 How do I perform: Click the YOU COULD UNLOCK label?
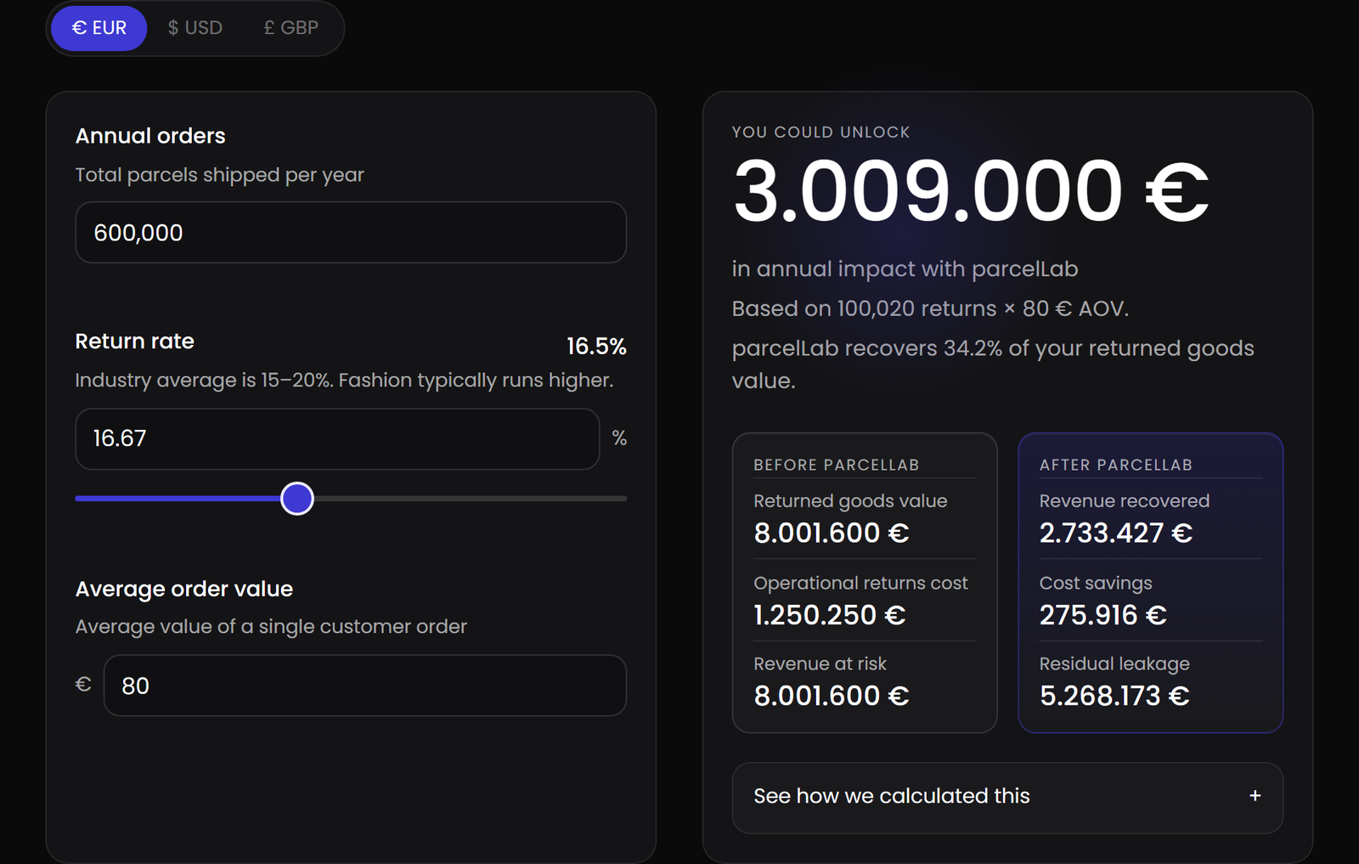point(820,132)
